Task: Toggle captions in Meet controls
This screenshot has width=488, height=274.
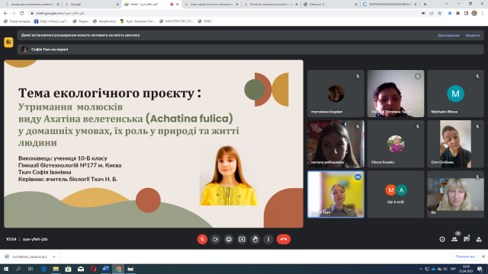Action: (229, 239)
